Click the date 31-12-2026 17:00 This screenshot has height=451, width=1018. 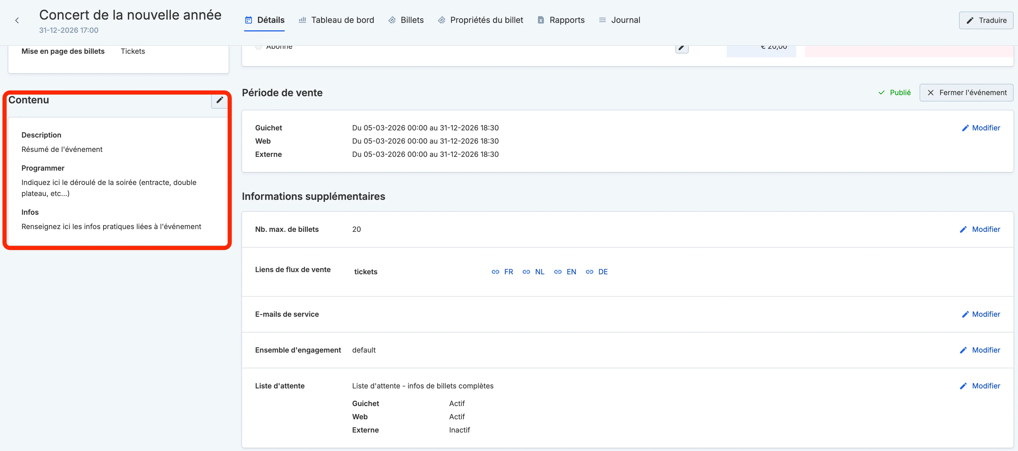(x=69, y=30)
